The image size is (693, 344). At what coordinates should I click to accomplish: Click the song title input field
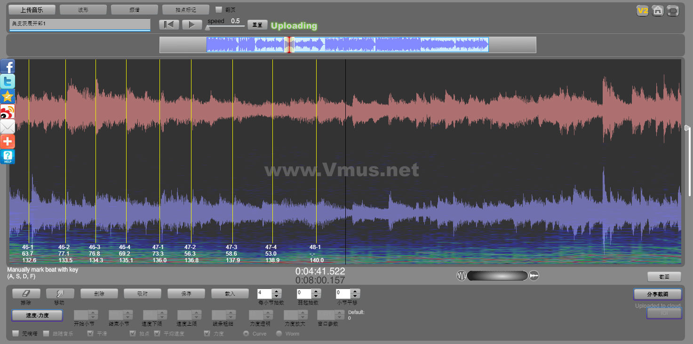[80, 24]
